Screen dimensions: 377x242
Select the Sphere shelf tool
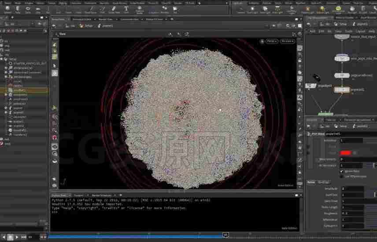click(x=7, y=9)
